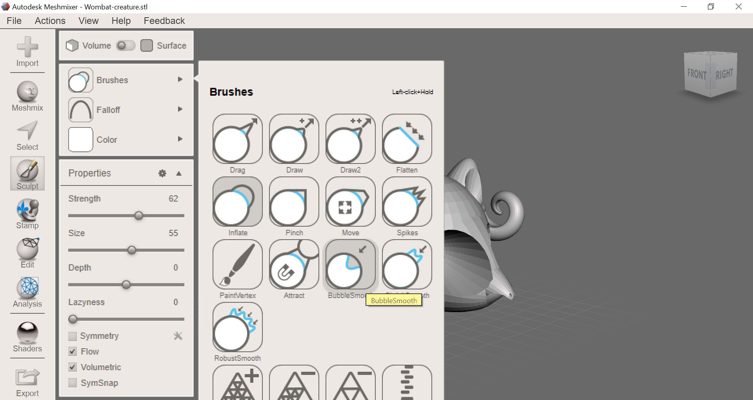Open the Color picker options

click(180, 139)
